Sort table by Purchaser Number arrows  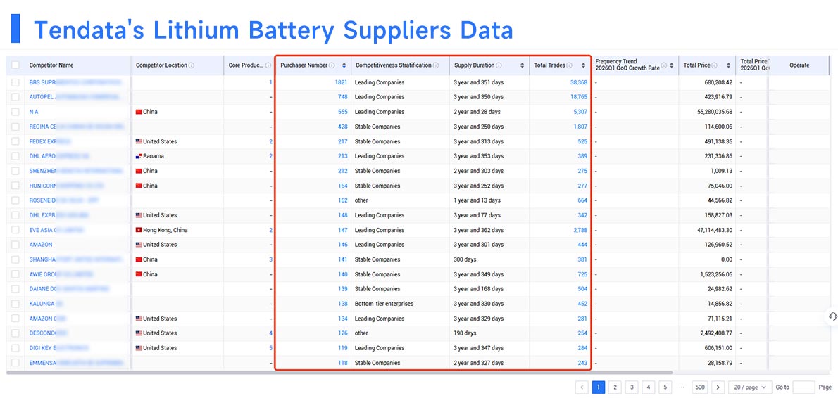coord(344,65)
